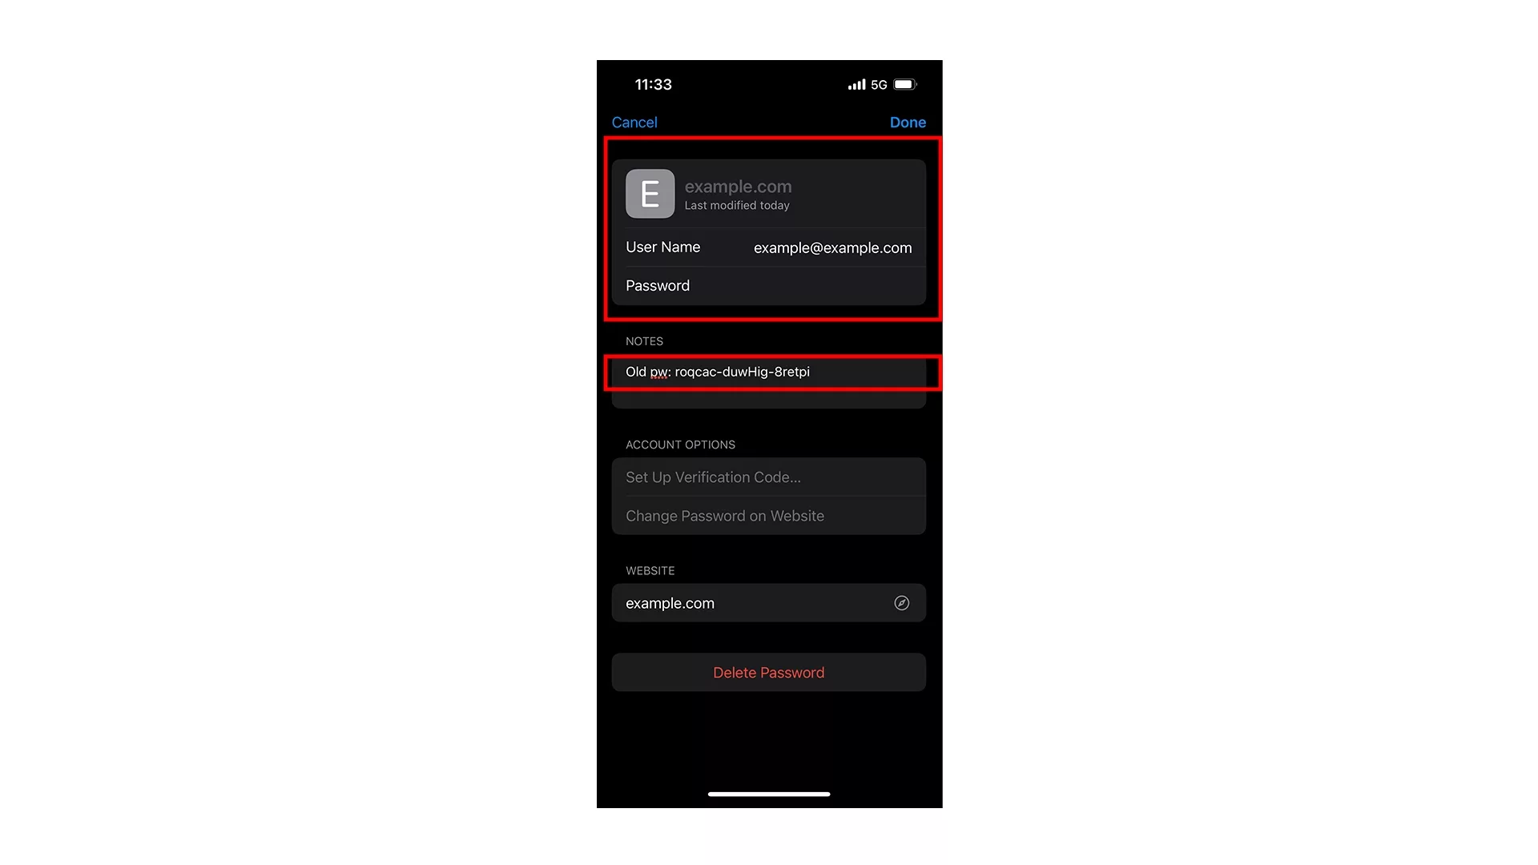Screen dimensions: 1538x865
Task: Tap Delete Password to remove entry
Action: tap(768, 672)
